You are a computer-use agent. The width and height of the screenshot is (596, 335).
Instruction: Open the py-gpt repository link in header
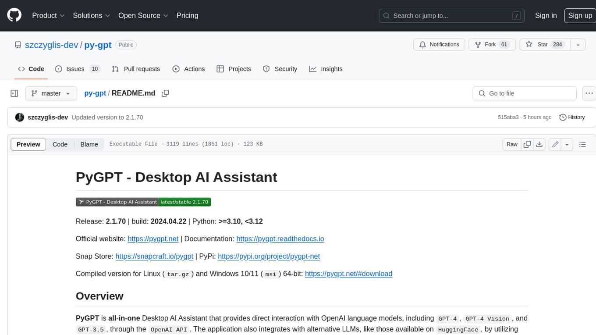pos(98,45)
